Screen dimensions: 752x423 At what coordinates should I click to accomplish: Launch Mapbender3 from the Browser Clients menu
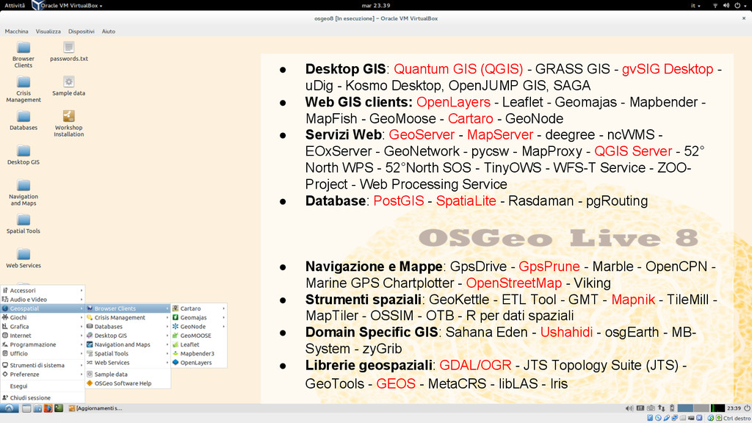coord(198,353)
